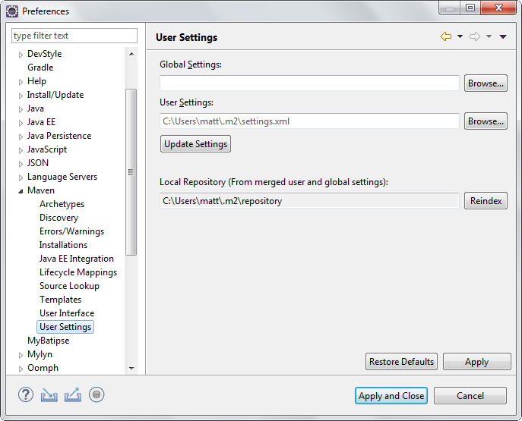
Task: Expand the Language Servers node
Action: [21, 177]
